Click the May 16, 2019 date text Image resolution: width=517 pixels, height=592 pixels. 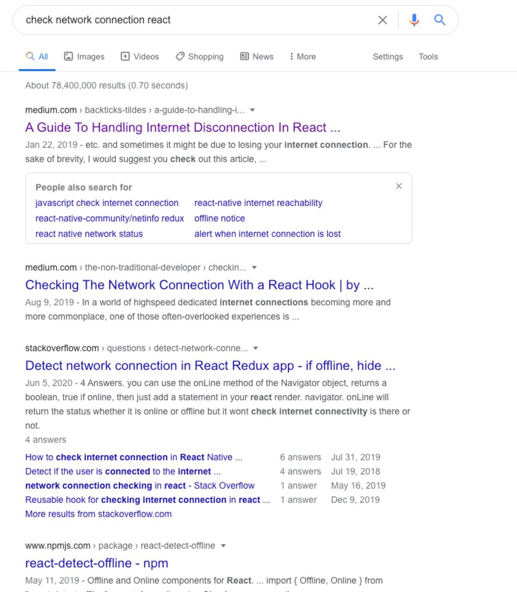pyautogui.click(x=358, y=486)
